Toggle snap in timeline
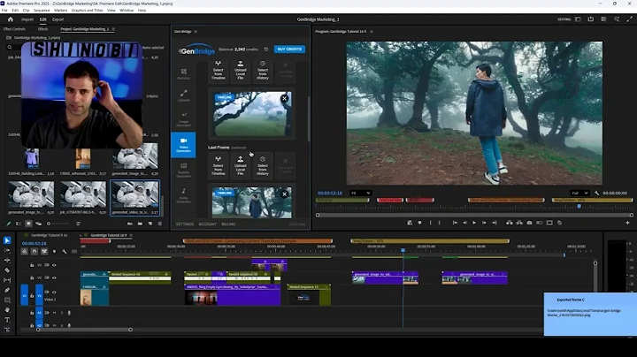 tap(35, 252)
